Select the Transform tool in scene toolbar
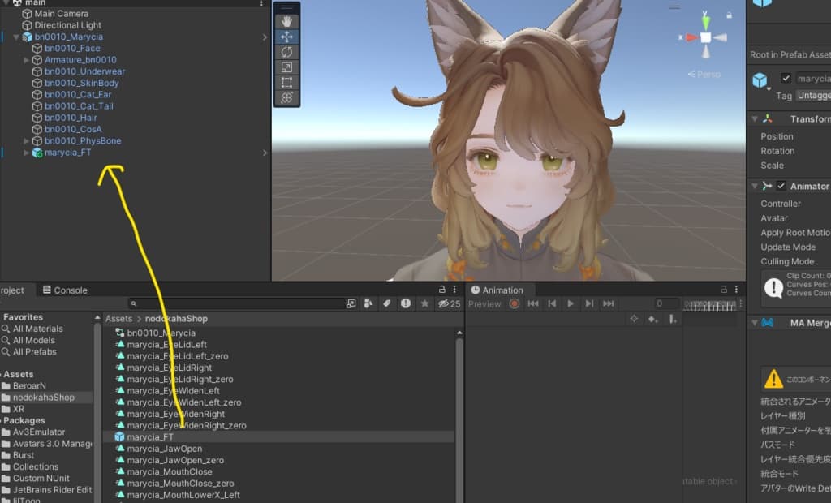 286,97
